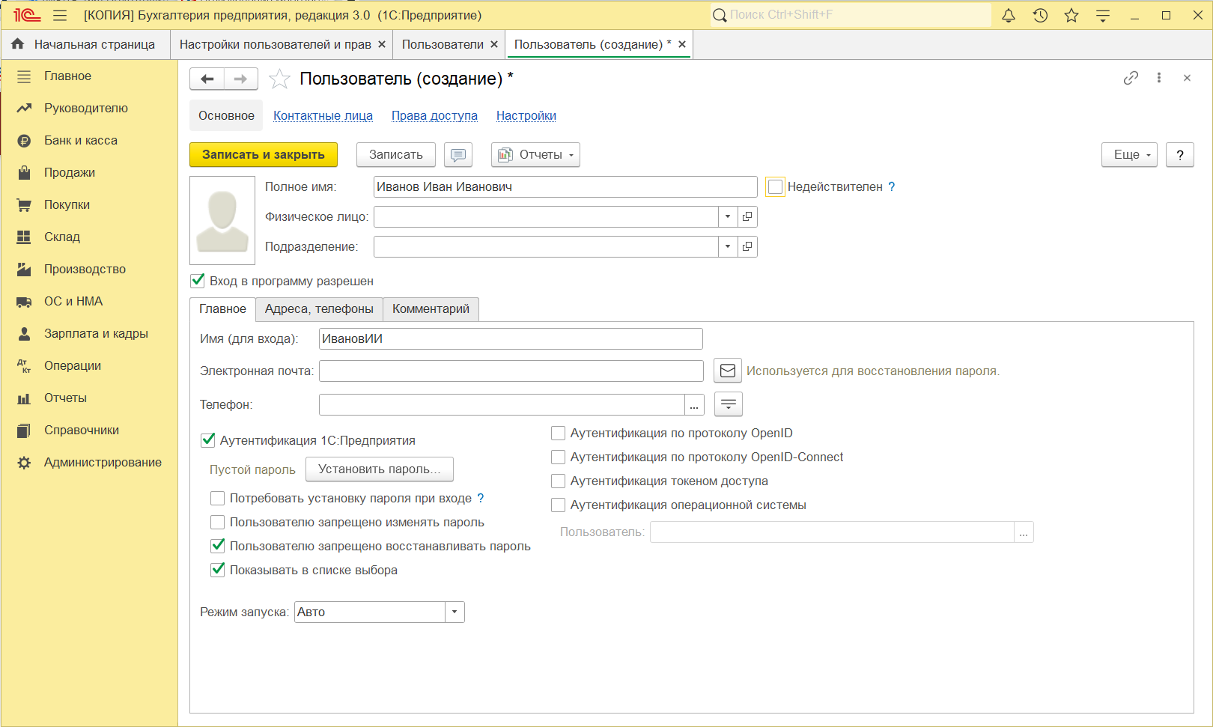Toggle Аутентификация 1С:Предприятия checkbox

[208, 440]
